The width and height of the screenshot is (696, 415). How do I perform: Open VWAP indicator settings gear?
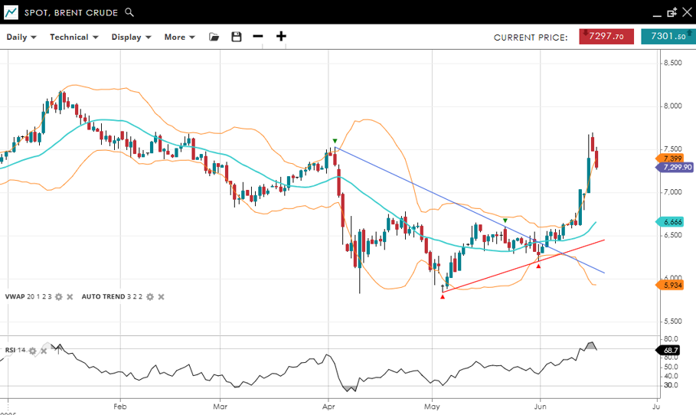point(58,296)
